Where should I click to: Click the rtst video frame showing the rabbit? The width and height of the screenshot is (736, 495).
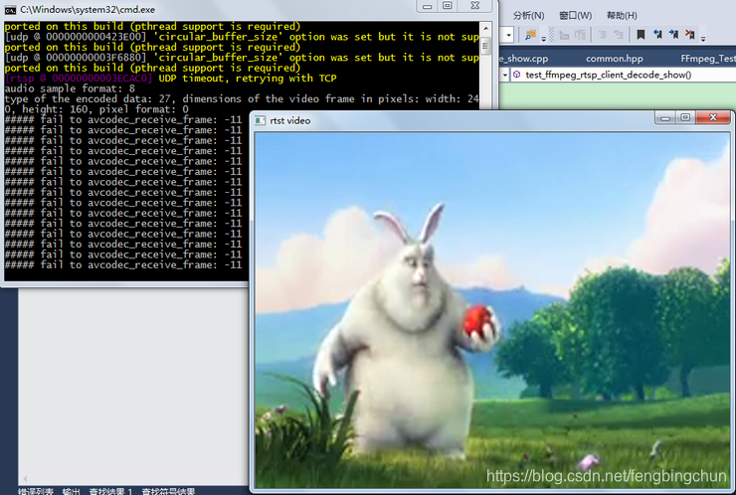point(492,310)
